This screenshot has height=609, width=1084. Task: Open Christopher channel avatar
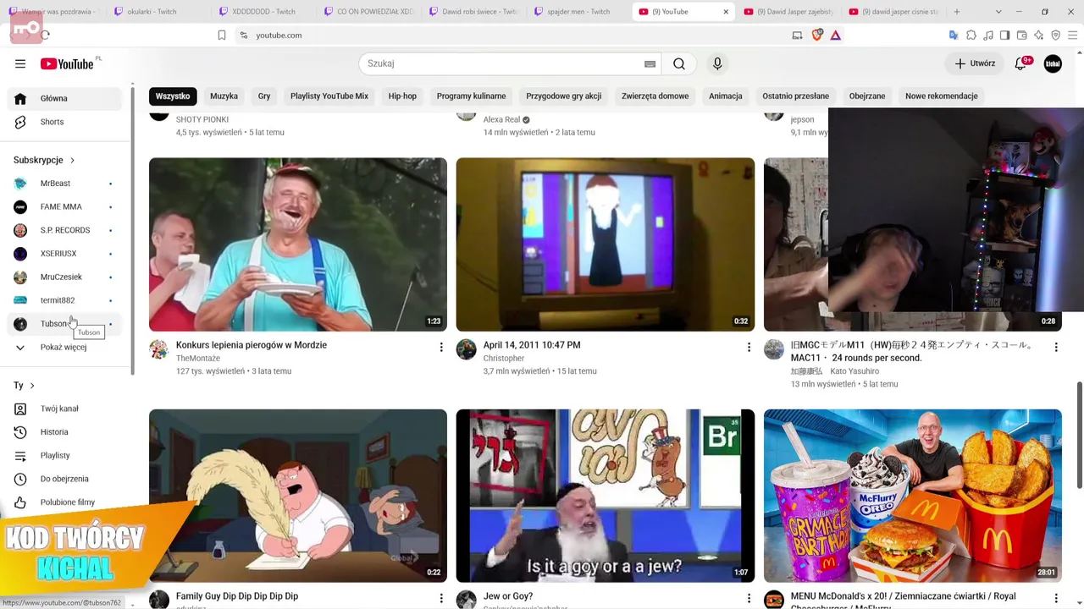pos(467,349)
